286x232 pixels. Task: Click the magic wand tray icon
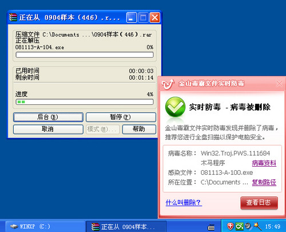pos(257,226)
